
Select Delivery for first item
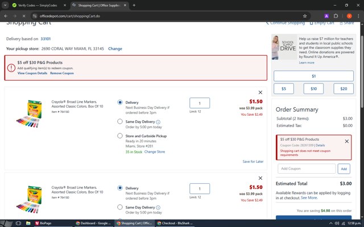coord(120,102)
